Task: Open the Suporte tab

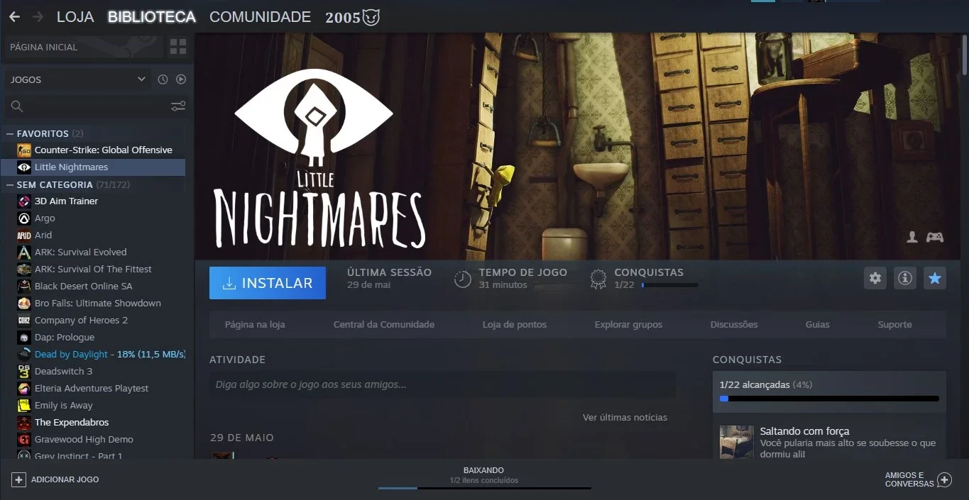Action: (x=894, y=325)
